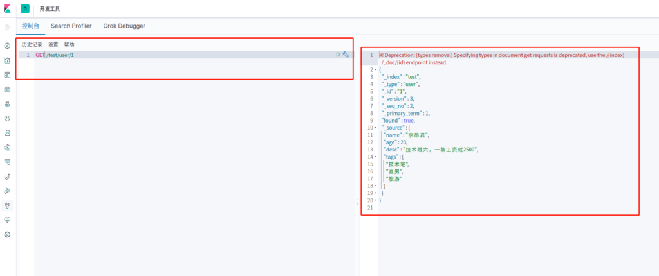Click the green D space avatar
659x276 pixels.
(25, 9)
